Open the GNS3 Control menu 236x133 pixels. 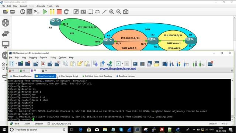pos(23,6)
